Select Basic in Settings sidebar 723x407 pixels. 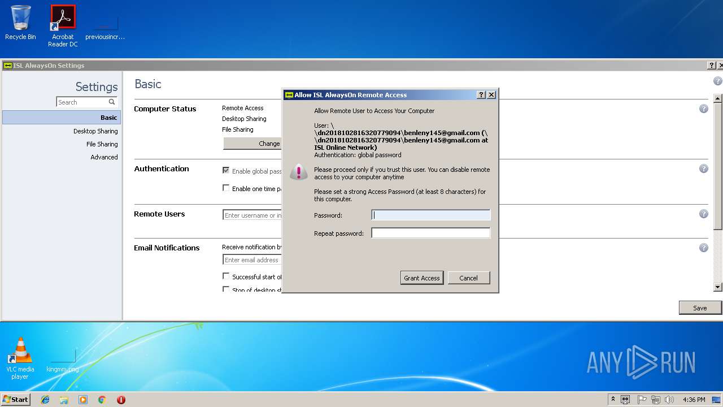click(x=62, y=118)
